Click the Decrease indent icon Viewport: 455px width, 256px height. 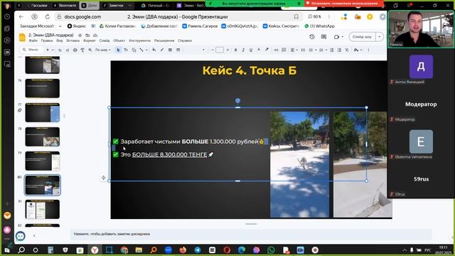331,50
